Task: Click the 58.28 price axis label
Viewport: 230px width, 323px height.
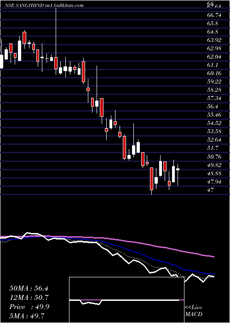Action: tap(214, 90)
